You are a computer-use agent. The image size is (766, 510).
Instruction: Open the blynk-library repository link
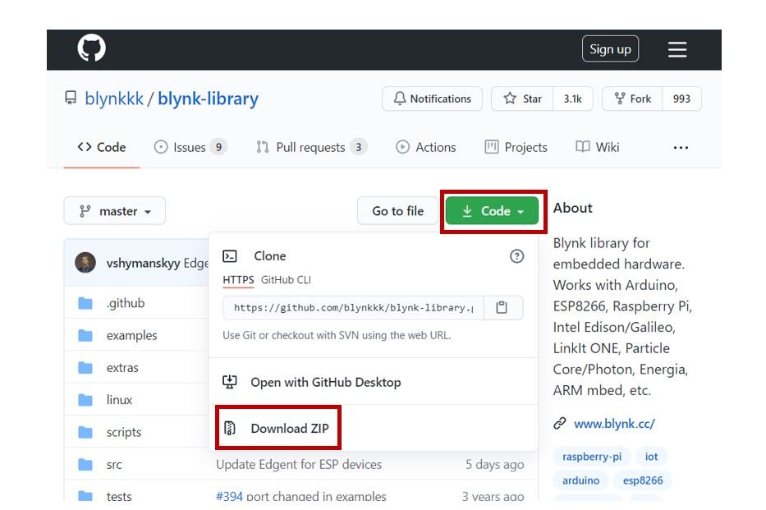click(x=208, y=99)
